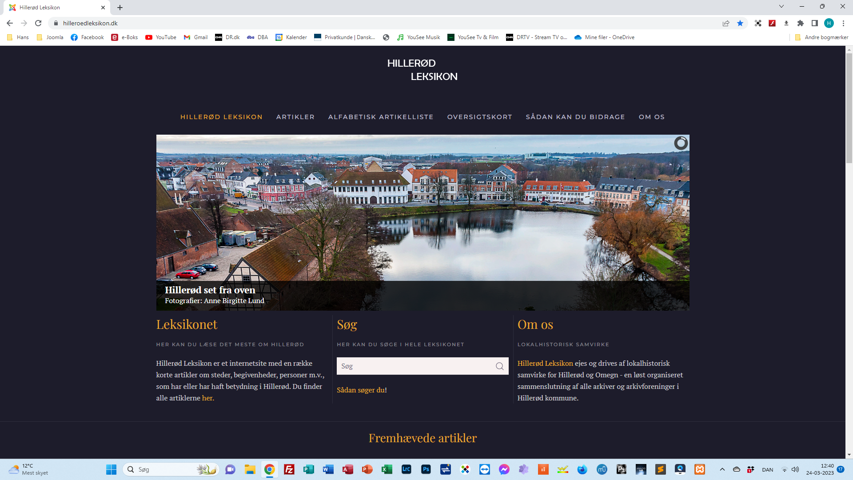Open the clock showing 12:40
This screenshot has width=853, height=480.
click(x=820, y=469)
